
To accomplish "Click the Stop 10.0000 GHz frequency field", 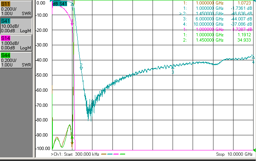I will (234, 154).
